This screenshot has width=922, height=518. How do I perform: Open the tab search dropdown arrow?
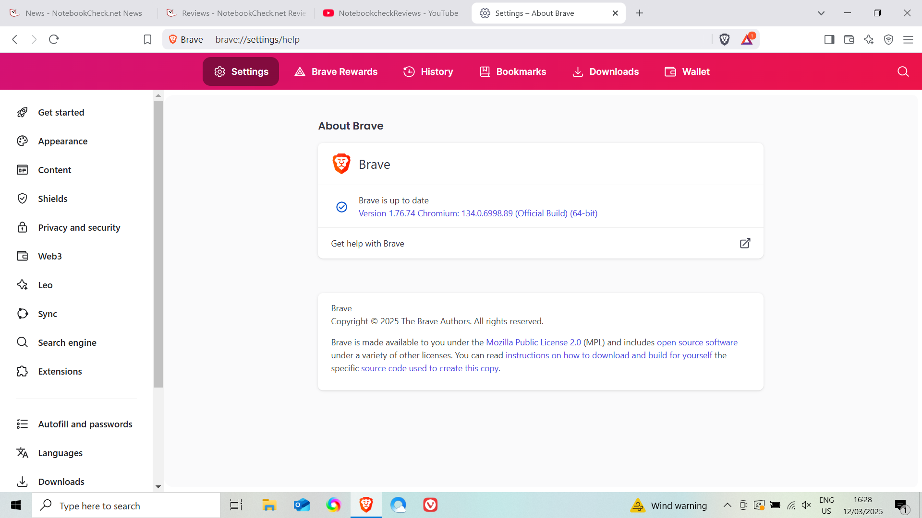point(821,13)
